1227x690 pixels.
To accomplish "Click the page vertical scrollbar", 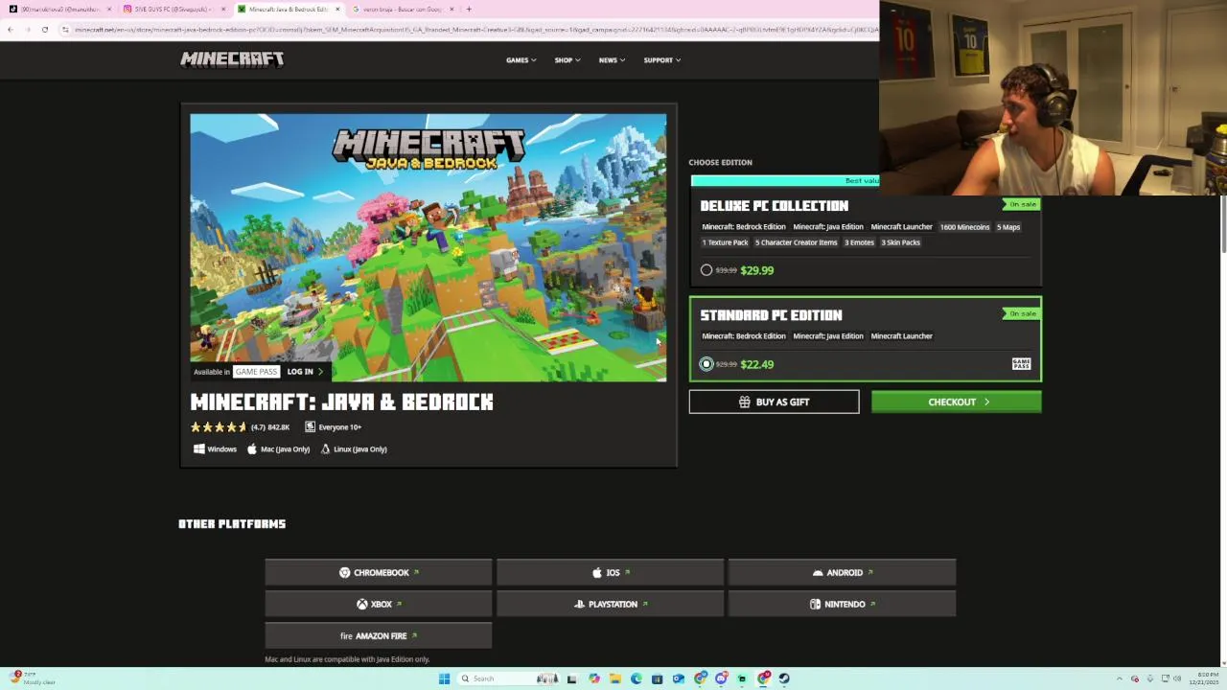I will click(x=1222, y=225).
